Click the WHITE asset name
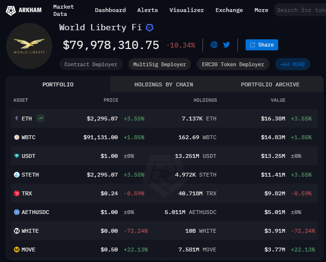 click(30, 231)
